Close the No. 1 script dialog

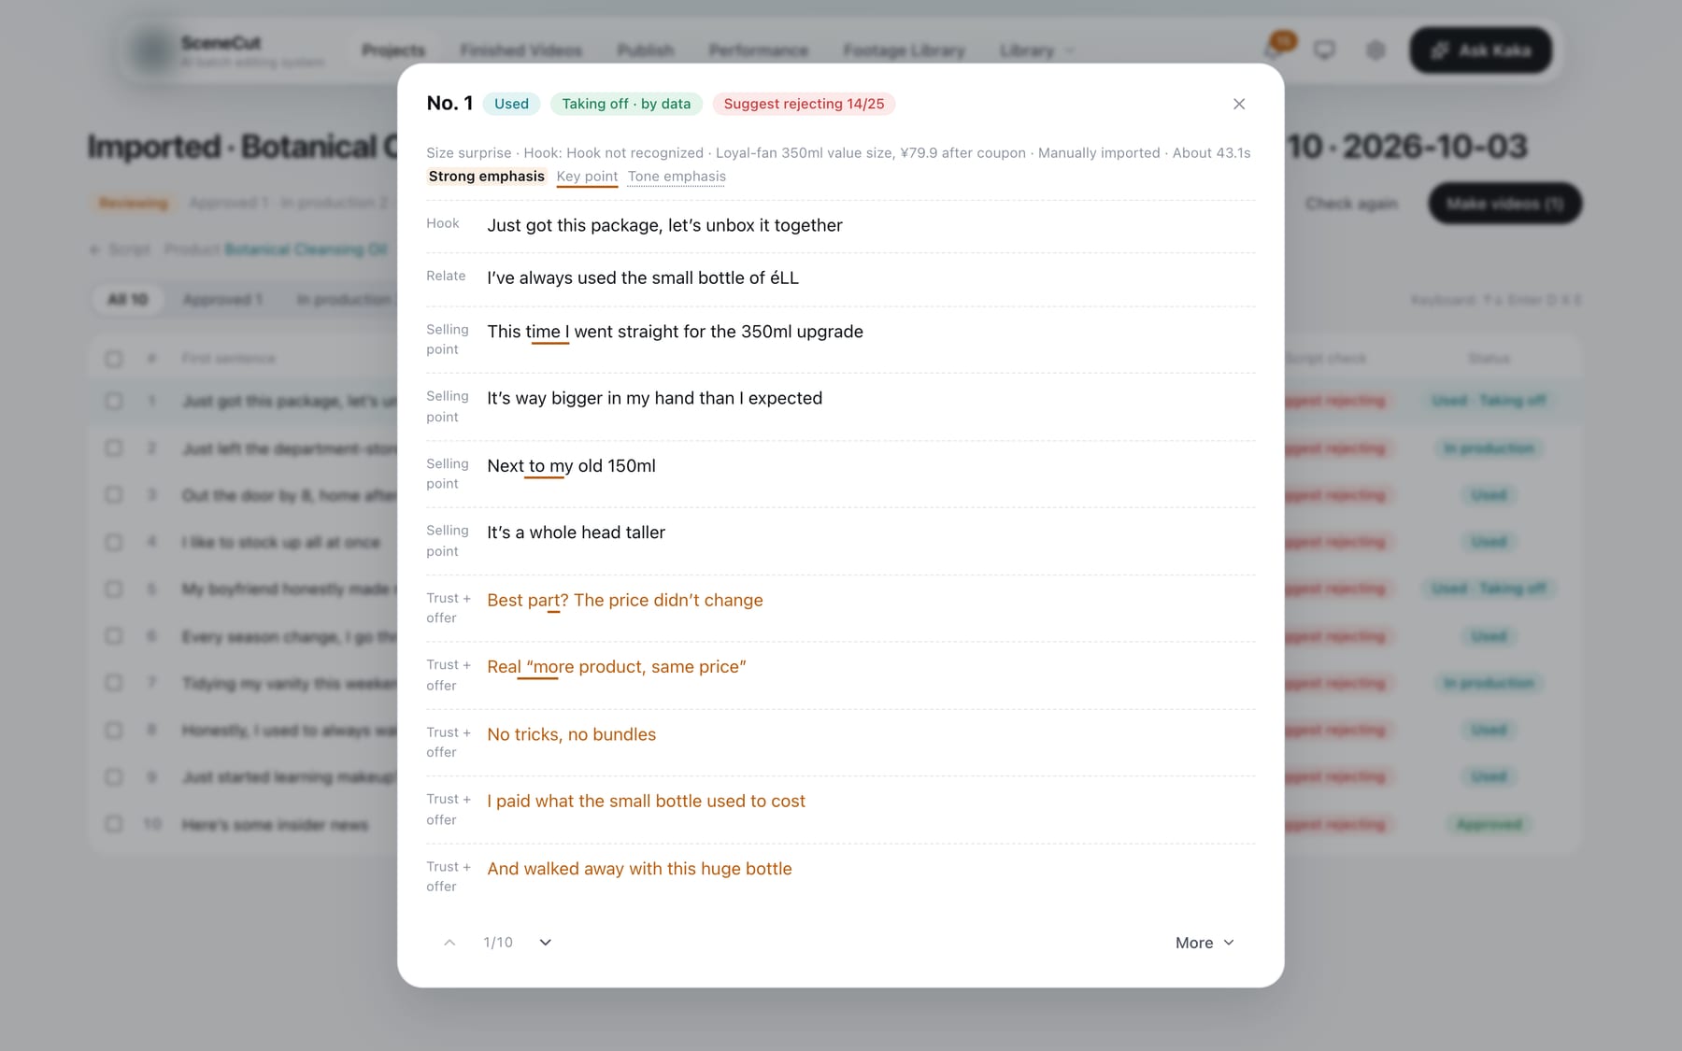point(1239,104)
